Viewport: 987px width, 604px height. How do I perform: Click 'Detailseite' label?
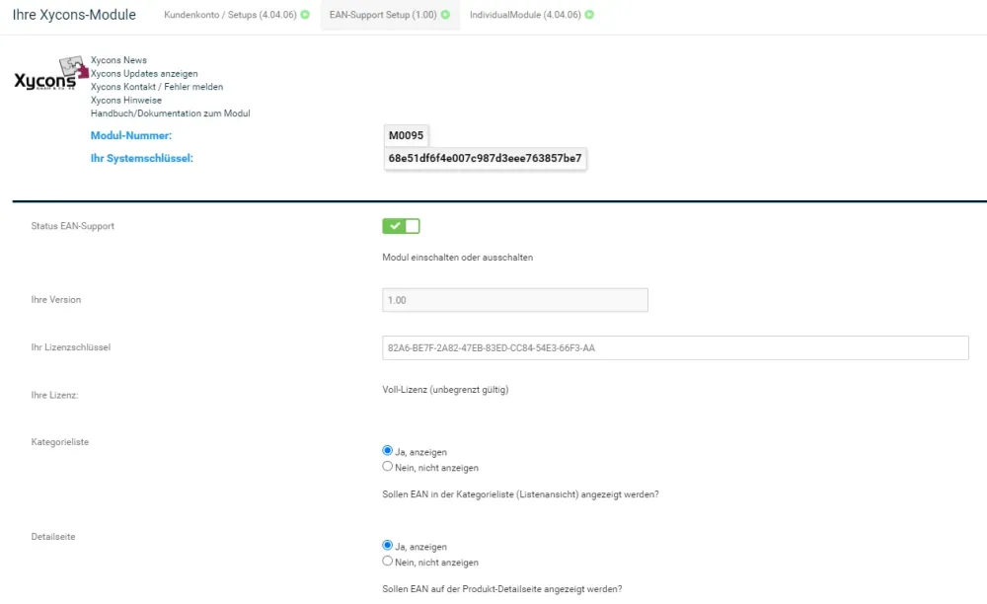pos(53,537)
